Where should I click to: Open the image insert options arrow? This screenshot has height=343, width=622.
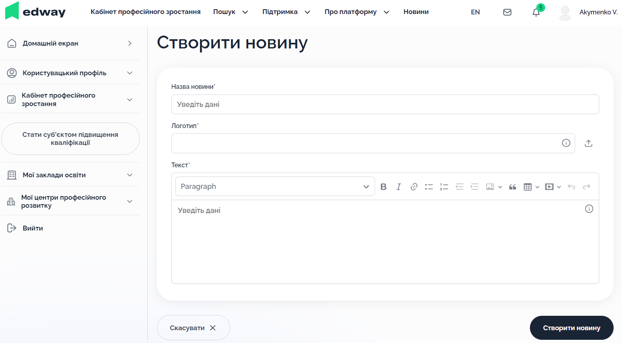[500, 187]
